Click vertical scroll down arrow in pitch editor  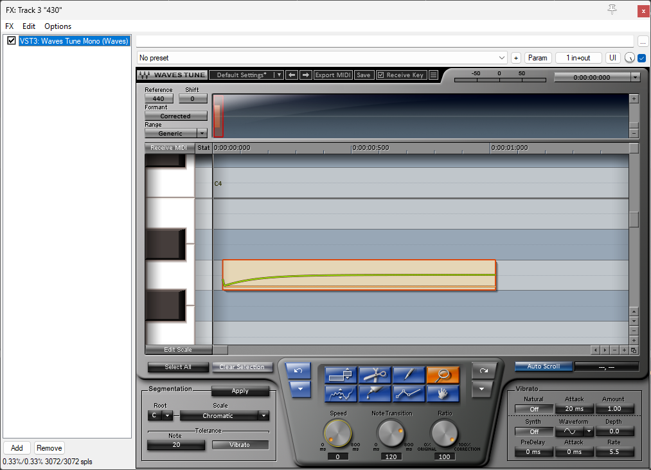click(634, 321)
